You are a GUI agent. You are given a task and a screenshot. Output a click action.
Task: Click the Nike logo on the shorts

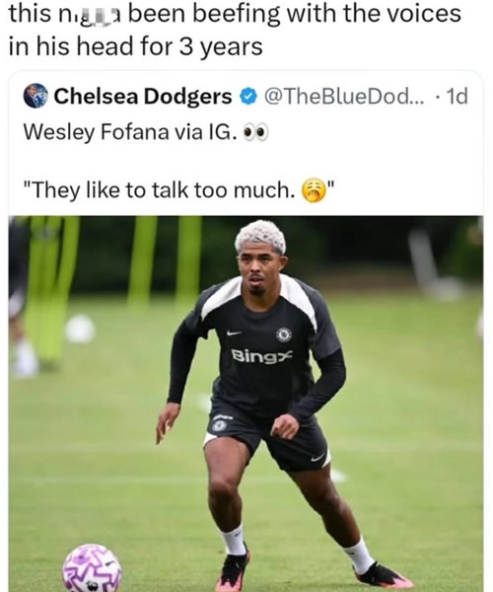tap(317, 458)
